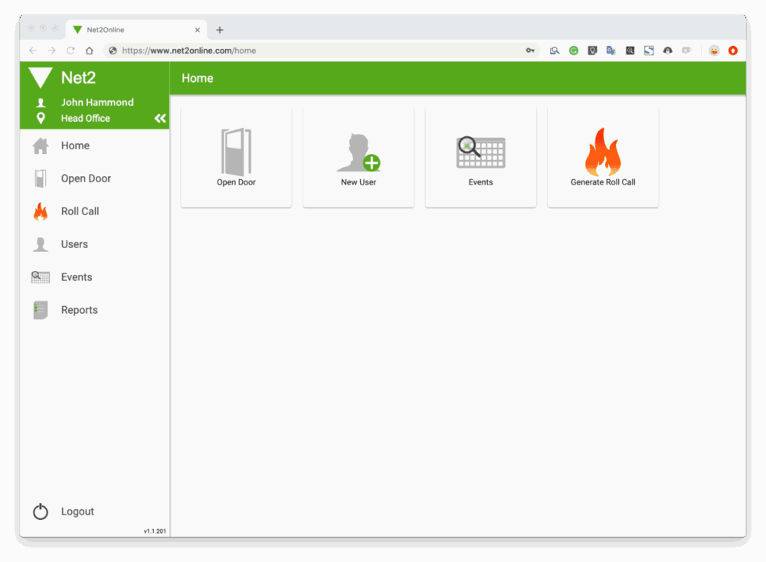
Task: Click the New User tile icon
Action: pos(358,152)
